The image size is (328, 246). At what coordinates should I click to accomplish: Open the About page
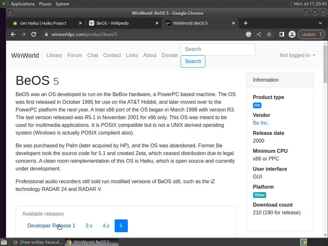click(x=150, y=55)
